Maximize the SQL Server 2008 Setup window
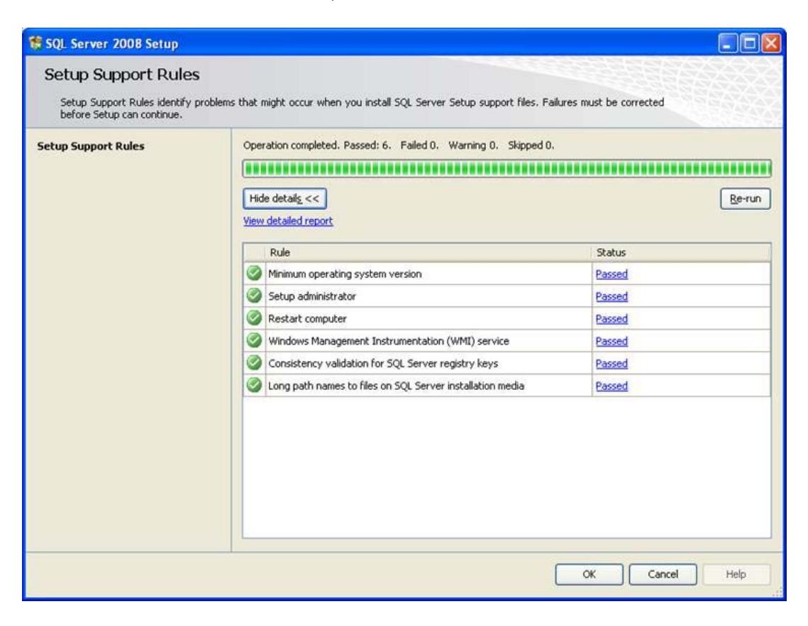Image resolution: width=808 pixels, height=626 pixels. [749, 44]
